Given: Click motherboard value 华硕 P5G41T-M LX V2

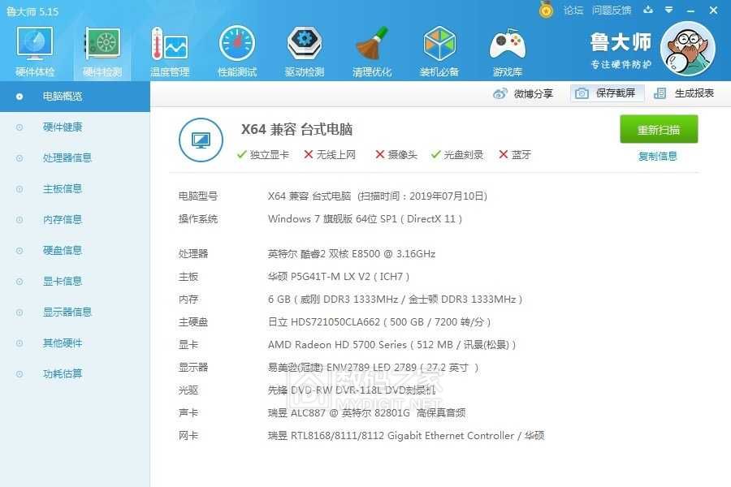Looking at the screenshot, I should coord(339,277).
